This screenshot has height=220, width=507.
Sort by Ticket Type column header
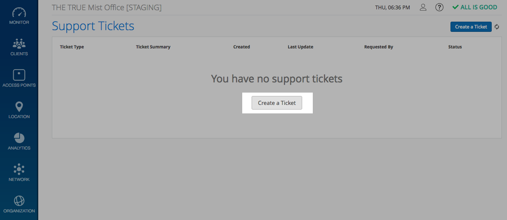72,47
